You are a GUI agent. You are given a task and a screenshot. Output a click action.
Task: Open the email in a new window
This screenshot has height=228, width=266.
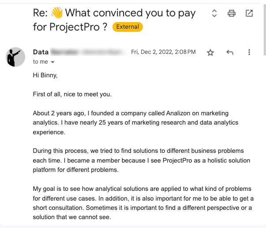point(249,13)
